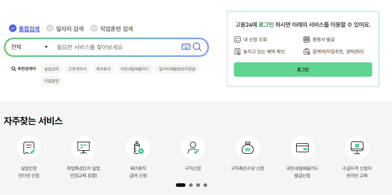
Task: Open 수급자격 신청자 온라인 교육 monitor icon
Action: (x=357, y=147)
